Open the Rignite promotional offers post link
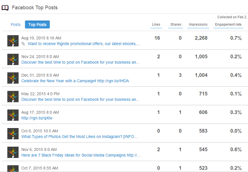Viewport: 248px width, 172px height. (84, 44)
